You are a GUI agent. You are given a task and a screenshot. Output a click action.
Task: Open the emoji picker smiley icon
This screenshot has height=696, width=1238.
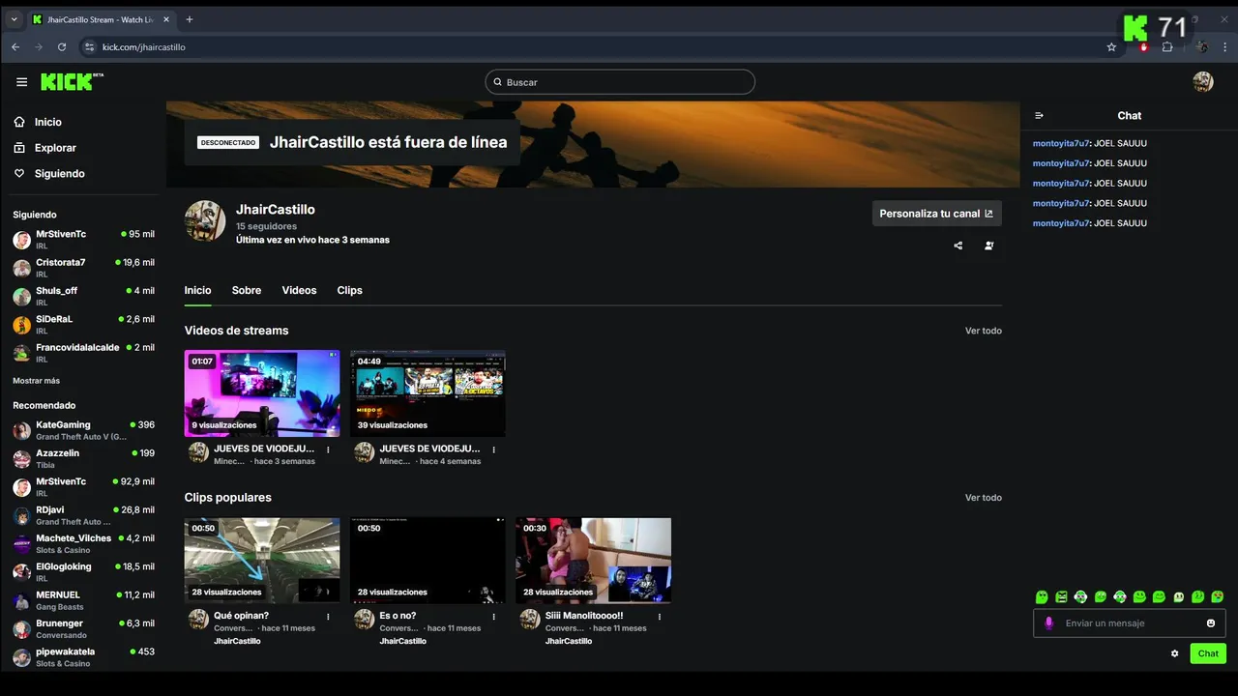pyautogui.click(x=1211, y=623)
